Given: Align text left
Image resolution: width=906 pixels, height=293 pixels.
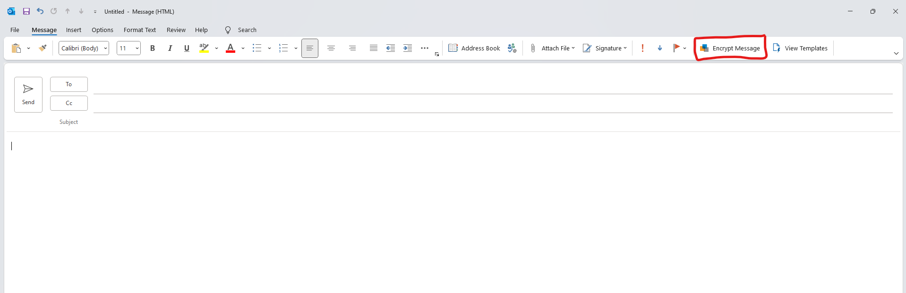Looking at the screenshot, I should click(x=310, y=48).
